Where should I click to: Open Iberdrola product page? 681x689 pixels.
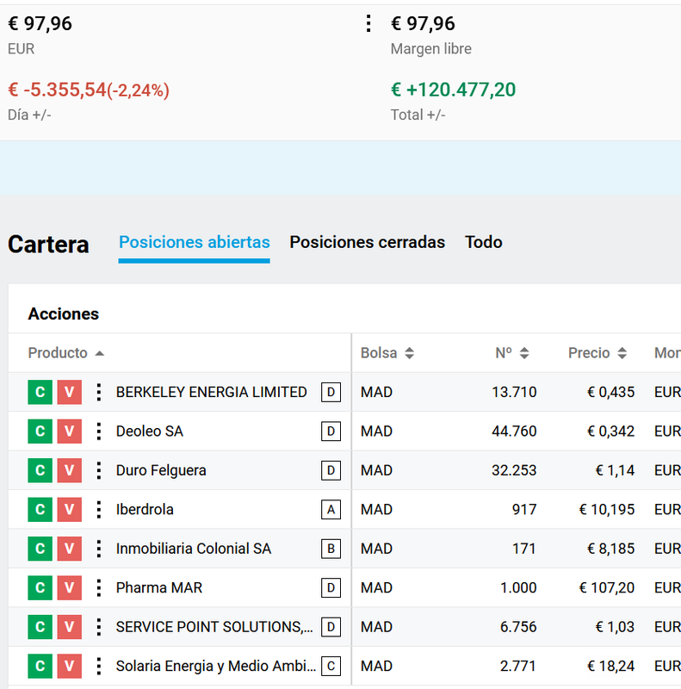click(x=145, y=509)
